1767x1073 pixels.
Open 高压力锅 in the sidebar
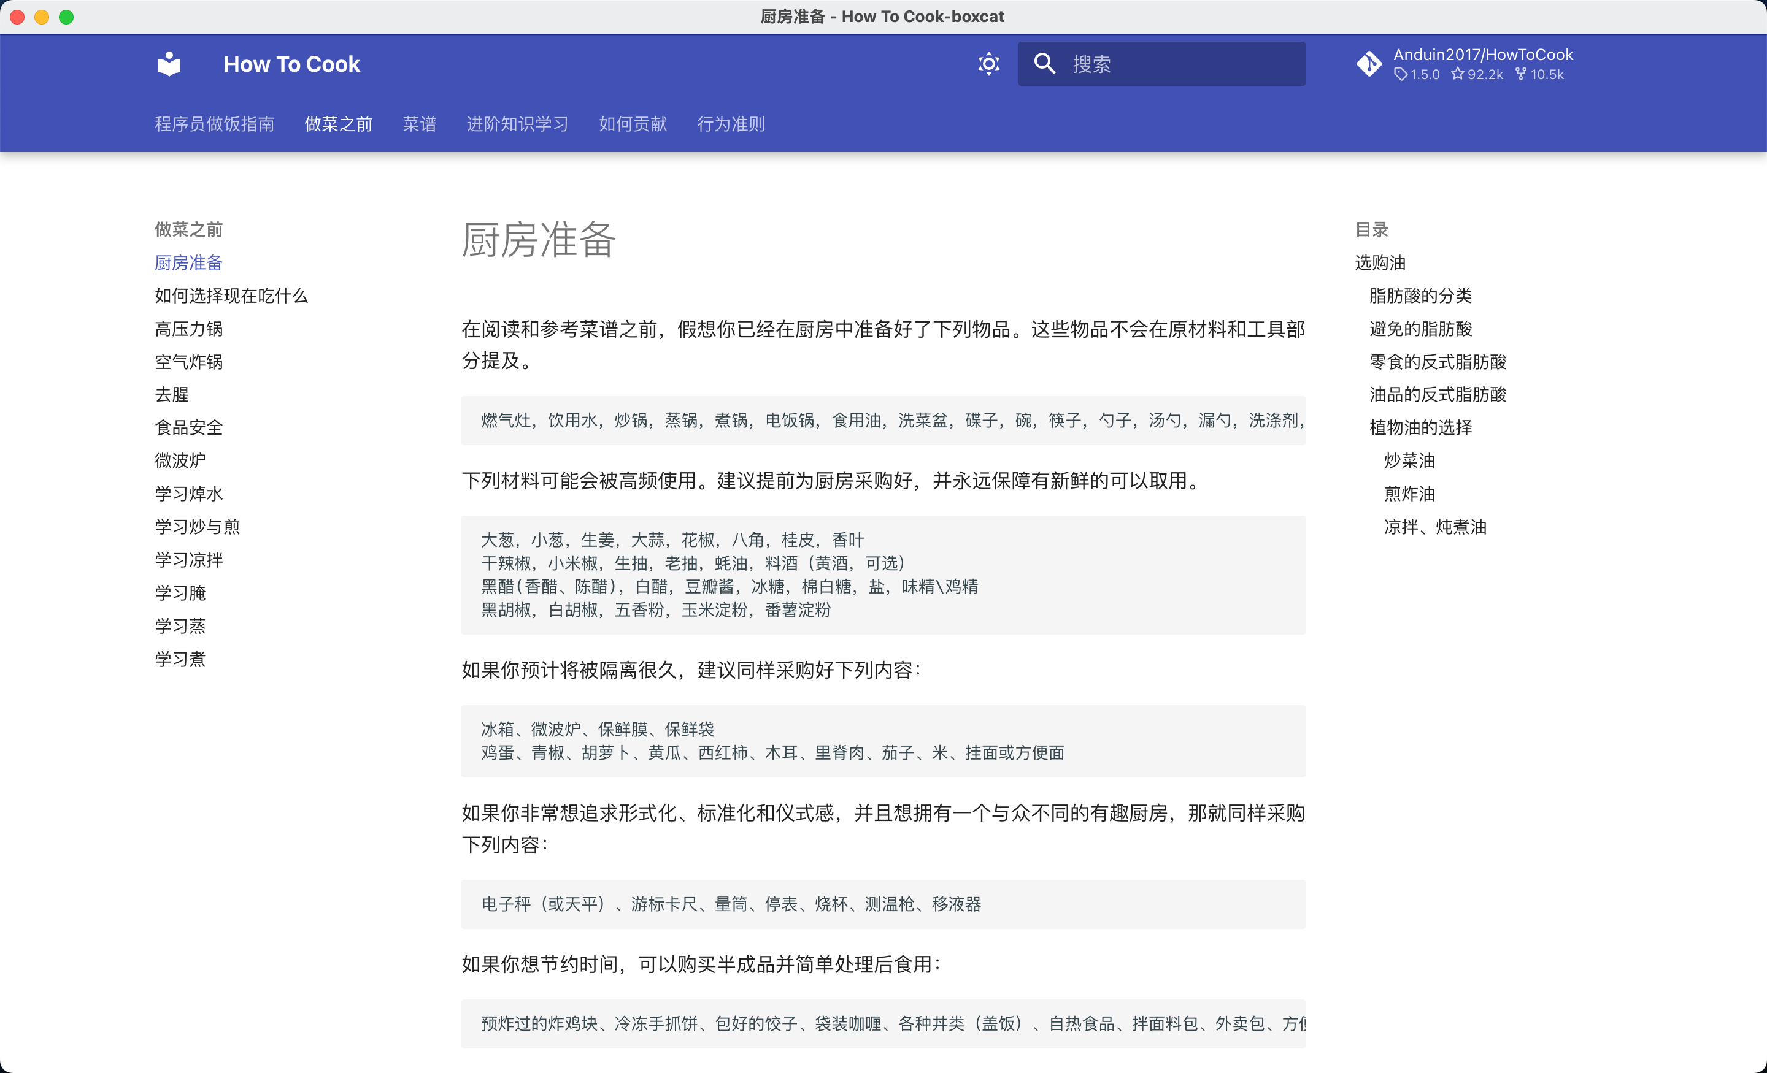pyautogui.click(x=188, y=329)
